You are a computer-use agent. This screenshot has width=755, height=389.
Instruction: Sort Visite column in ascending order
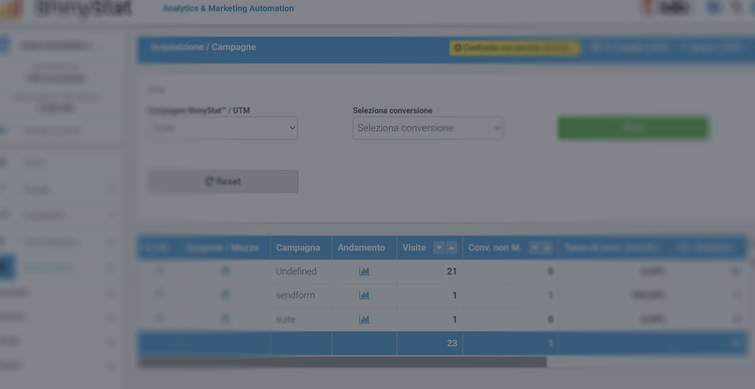click(451, 248)
